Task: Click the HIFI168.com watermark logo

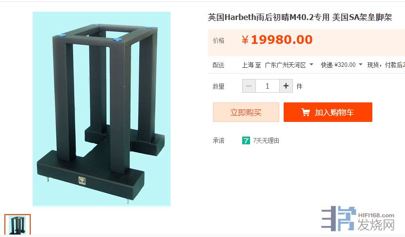Action: point(376,215)
